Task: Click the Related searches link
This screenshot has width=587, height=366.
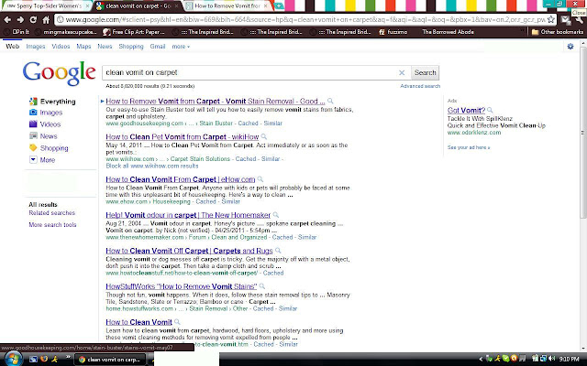Action: pyautogui.click(x=52, y=213)
